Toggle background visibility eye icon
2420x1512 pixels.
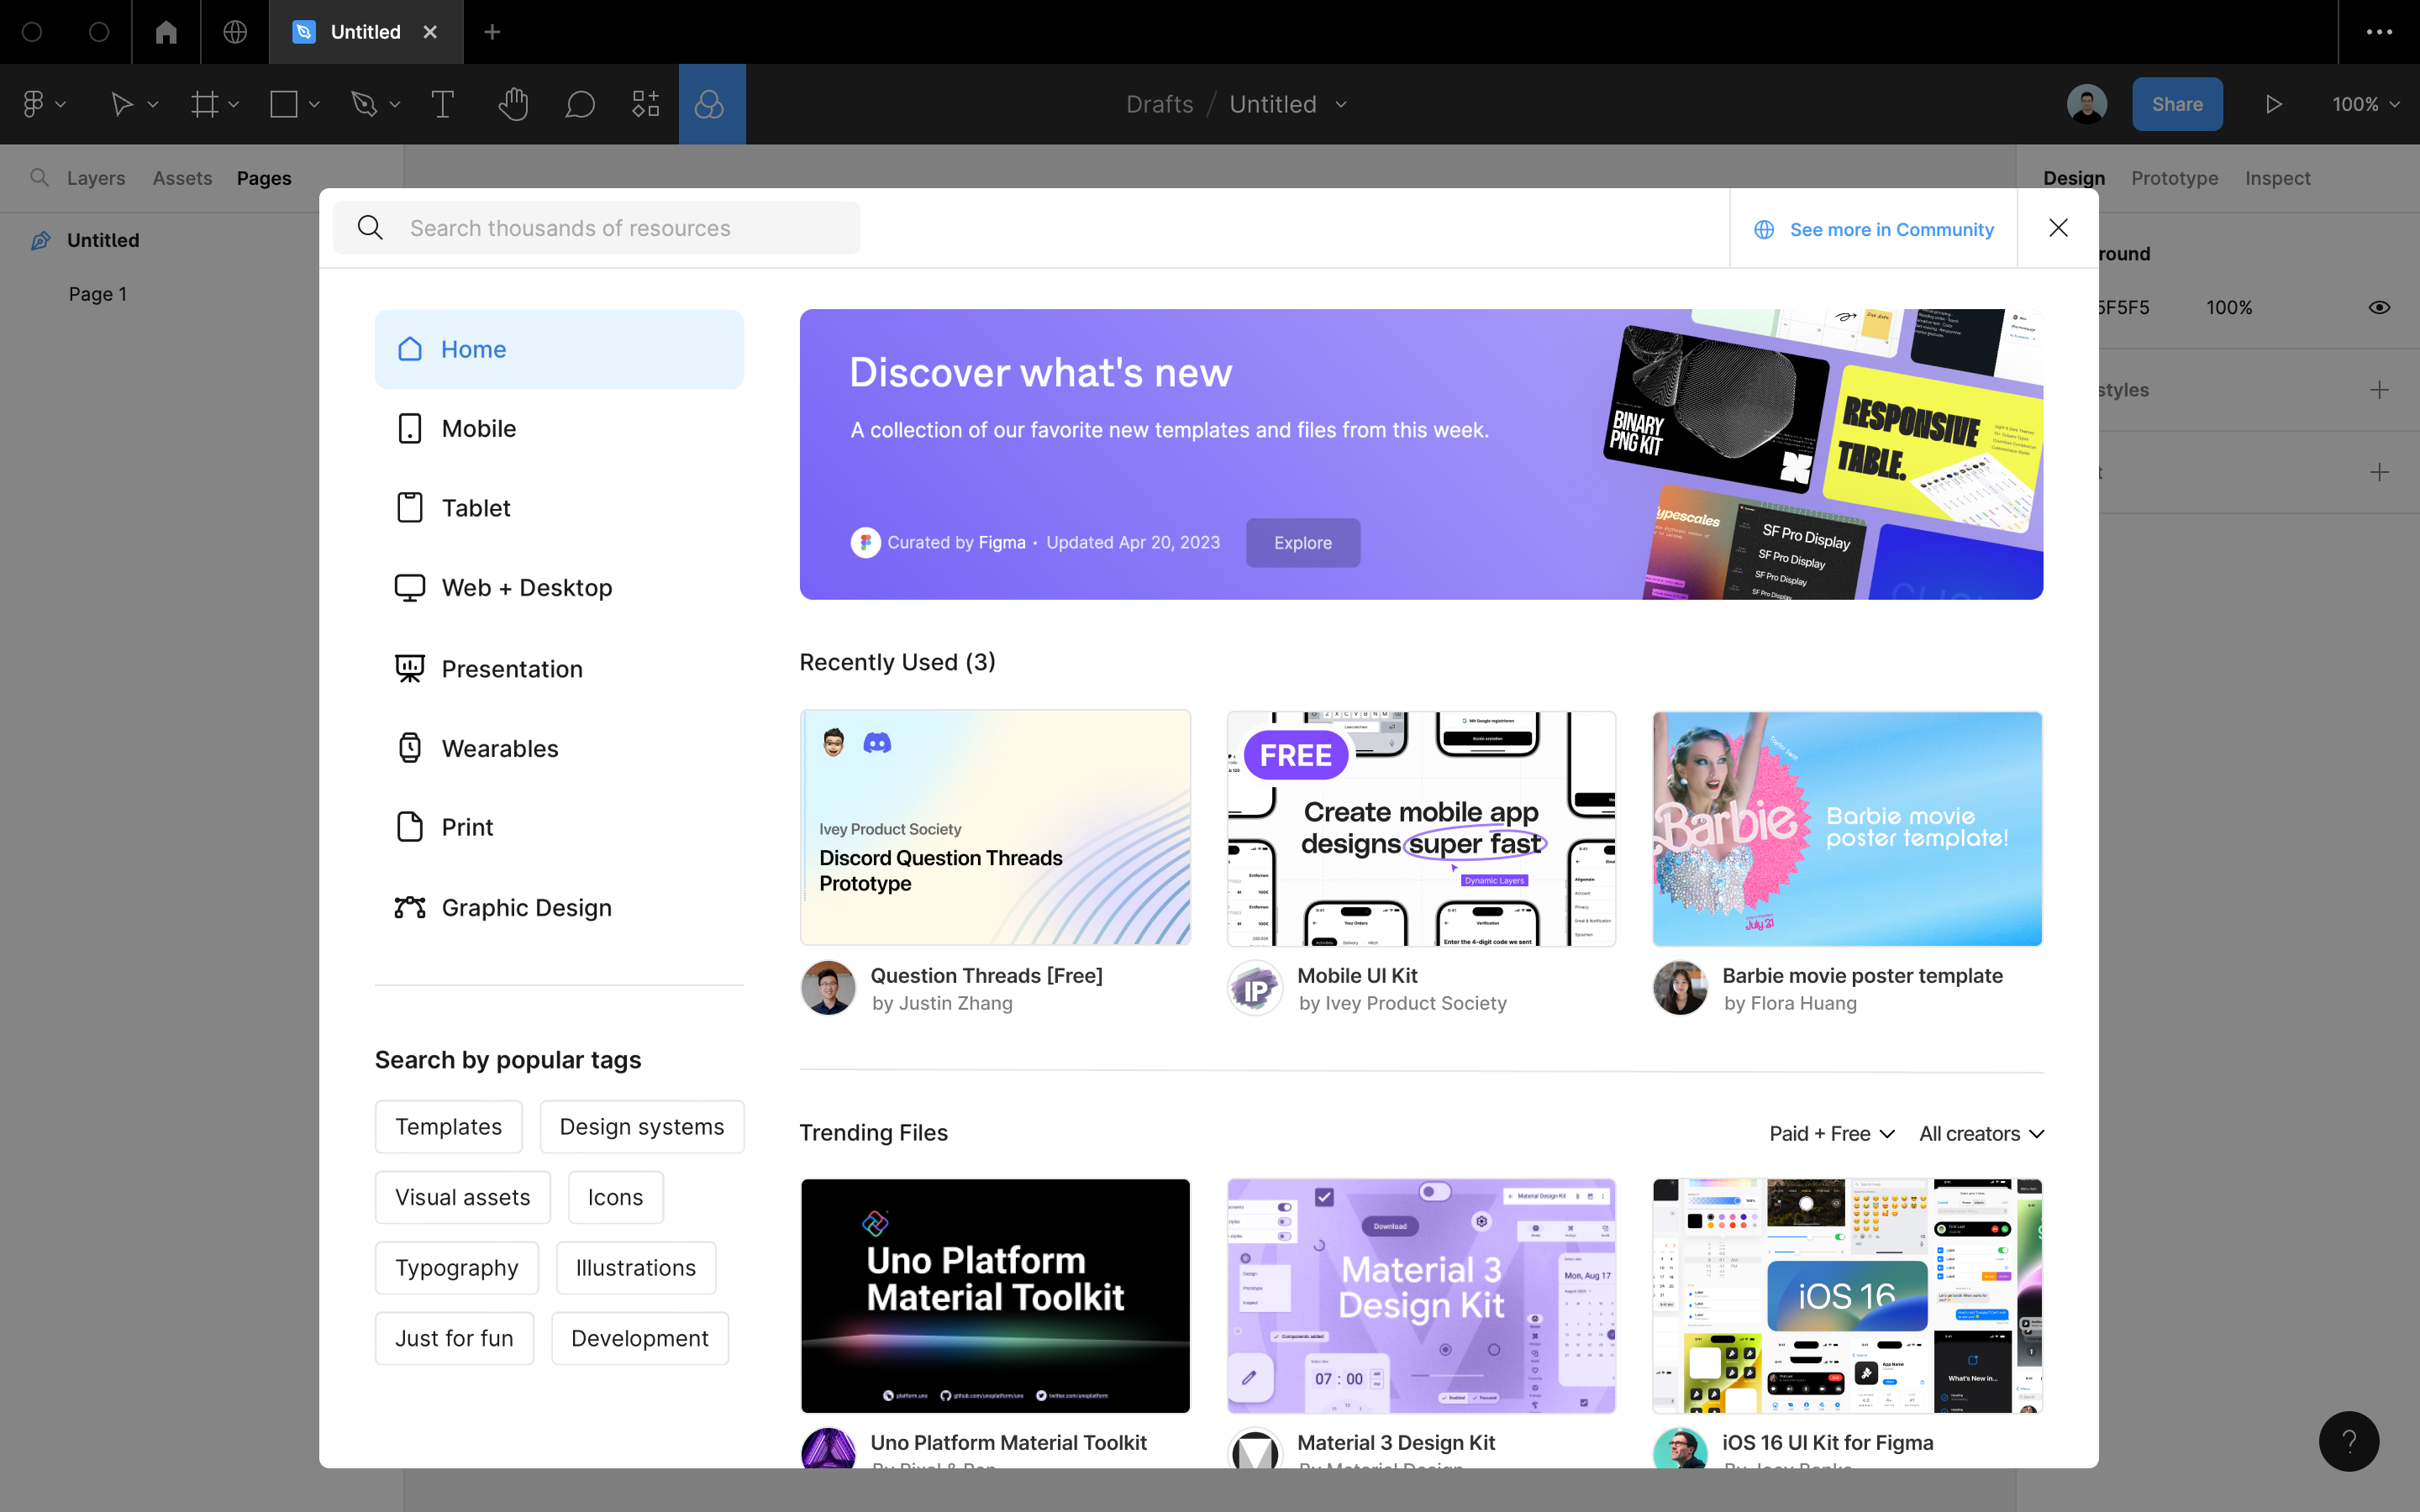2379,308
